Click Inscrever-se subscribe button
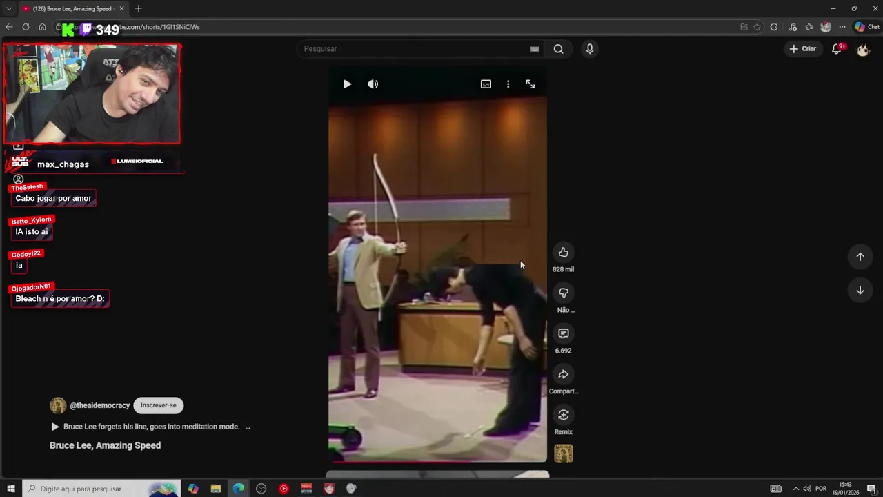The width and height of the screenshot is (883, 497). pyautogui.click(x=159, y=405)
